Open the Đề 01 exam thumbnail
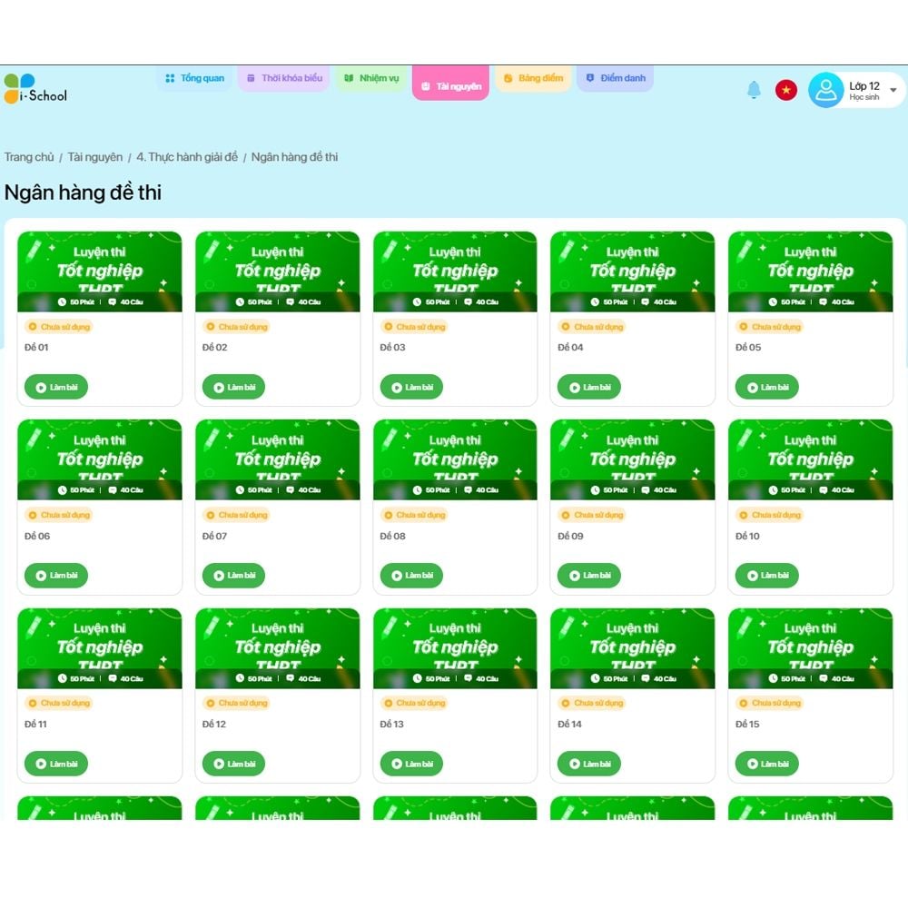The width and height of the screenshot is (908, 908). coord(100,271)
